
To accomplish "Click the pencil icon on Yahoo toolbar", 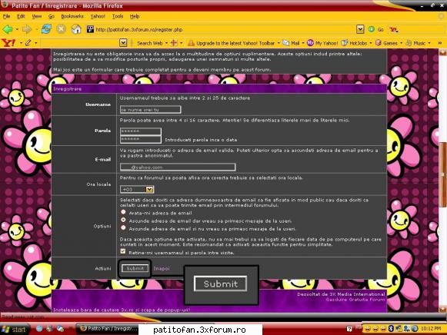I will [28, 43].
